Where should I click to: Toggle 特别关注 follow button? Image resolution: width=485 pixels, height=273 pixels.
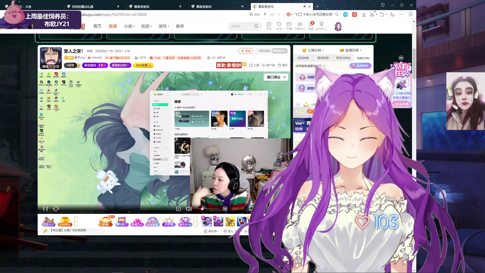pyautogui.click(x=280, y=51)
